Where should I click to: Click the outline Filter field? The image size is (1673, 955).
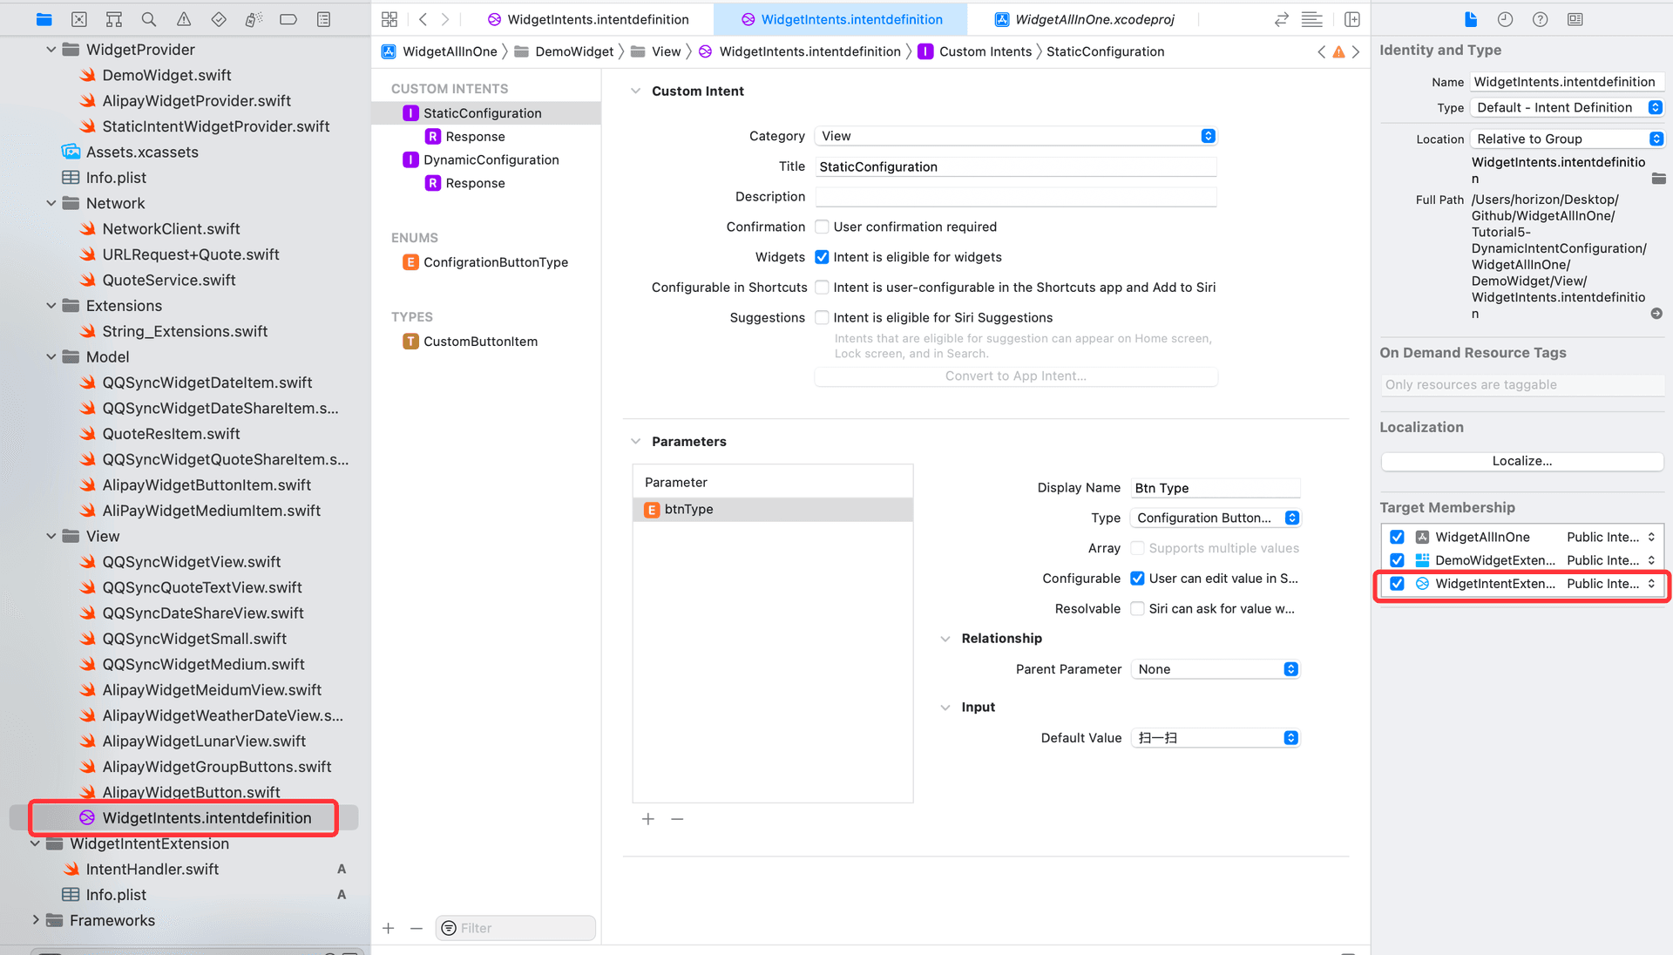(x=515, y=928)
